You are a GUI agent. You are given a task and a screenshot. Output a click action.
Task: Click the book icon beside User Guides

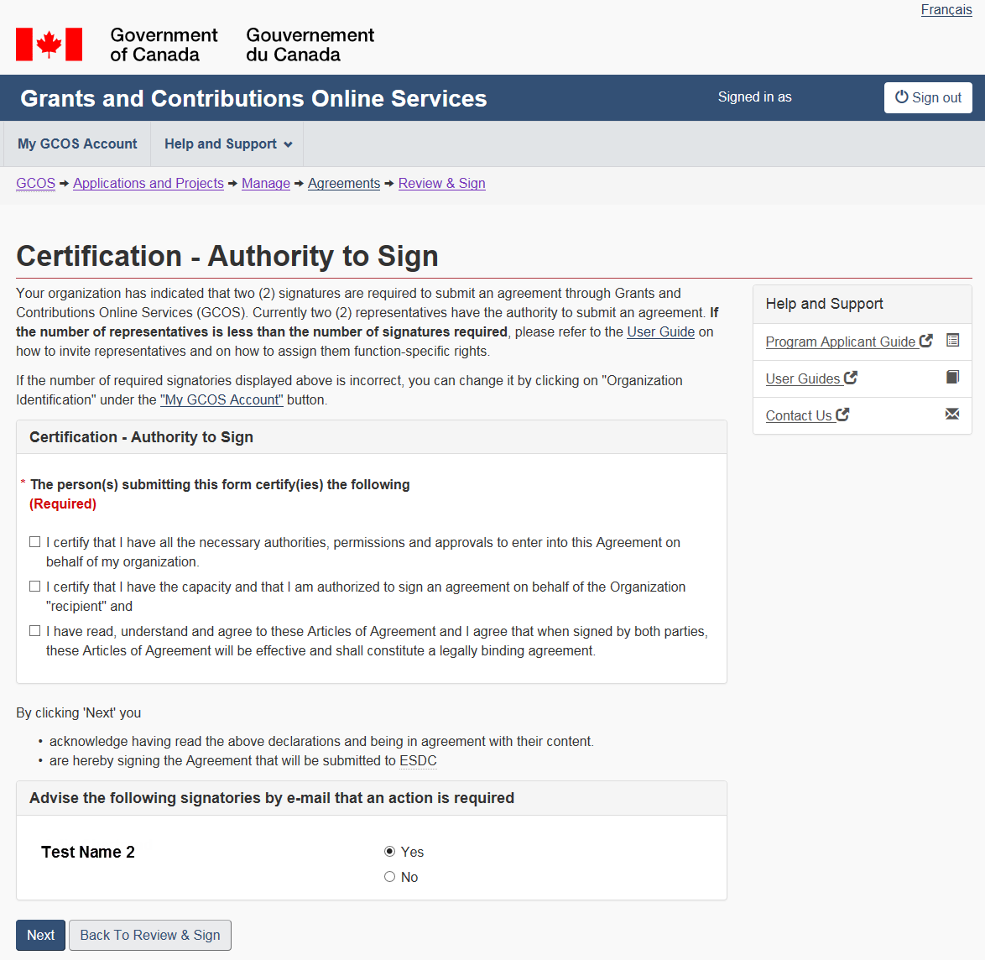pos(952,377)
